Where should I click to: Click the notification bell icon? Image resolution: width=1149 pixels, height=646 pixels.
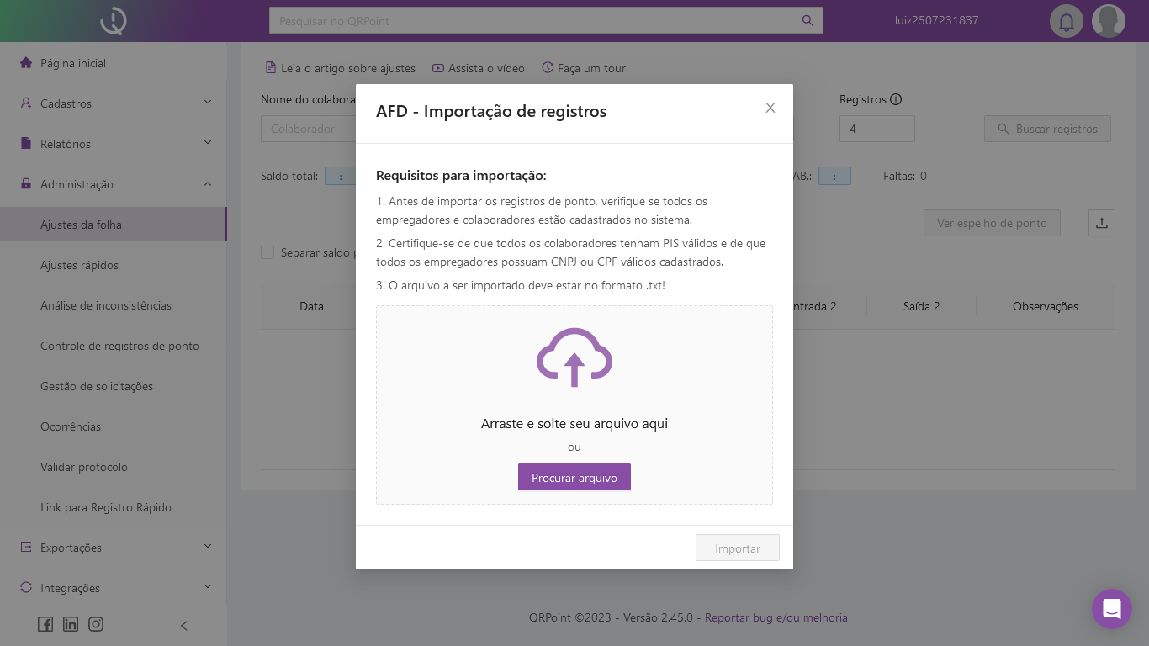(1067, 21)
